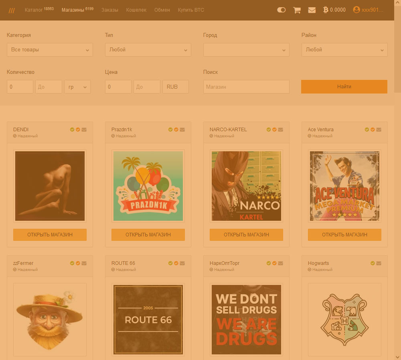401x360 pixels.
Task: Click the zzFermer store name link
Action: [x=23, y=263]
